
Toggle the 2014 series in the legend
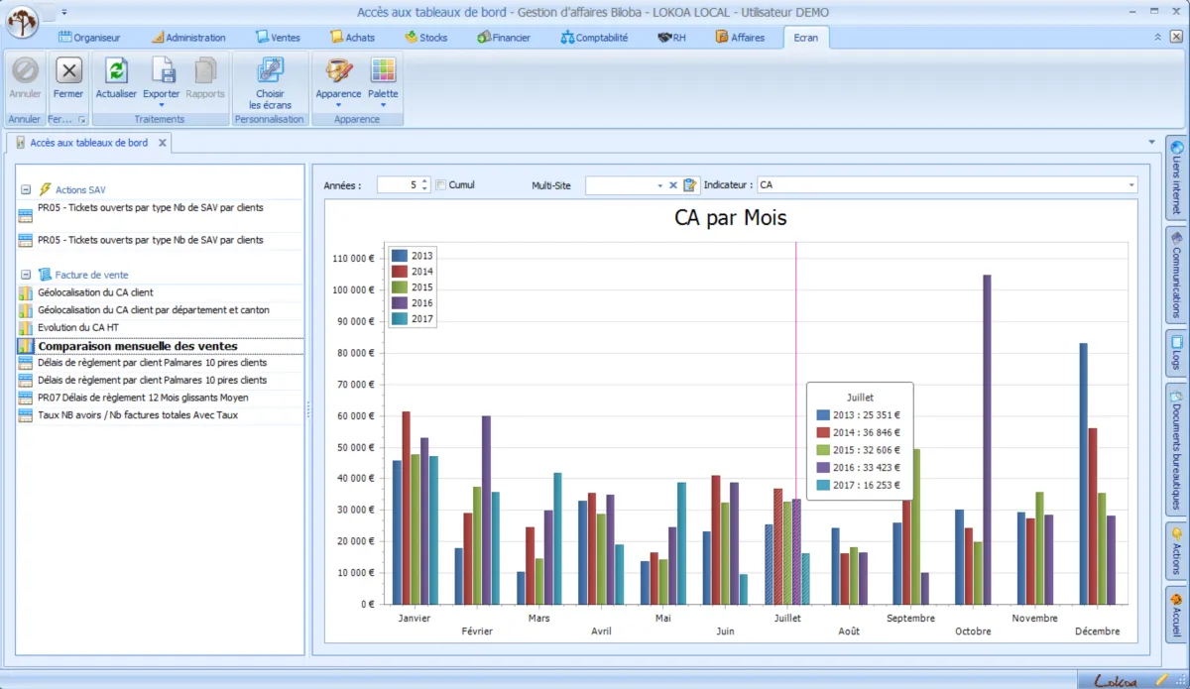[x=412, y=272]
